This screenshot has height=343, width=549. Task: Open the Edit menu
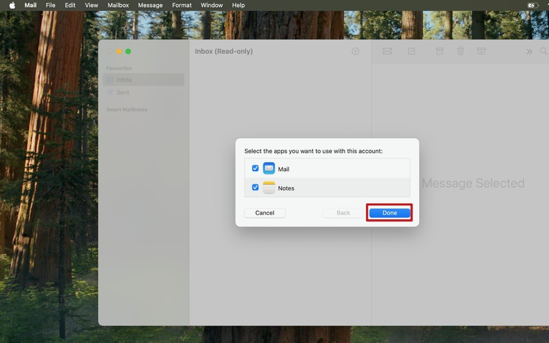[x=70, y=5]
